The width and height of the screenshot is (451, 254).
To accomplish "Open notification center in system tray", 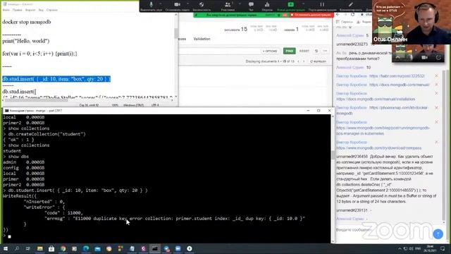I will click(443, 248).
